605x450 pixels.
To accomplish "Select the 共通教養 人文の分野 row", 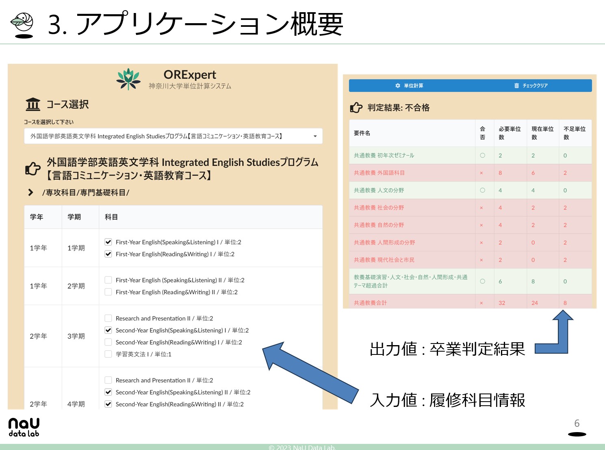I will [470, 190].
